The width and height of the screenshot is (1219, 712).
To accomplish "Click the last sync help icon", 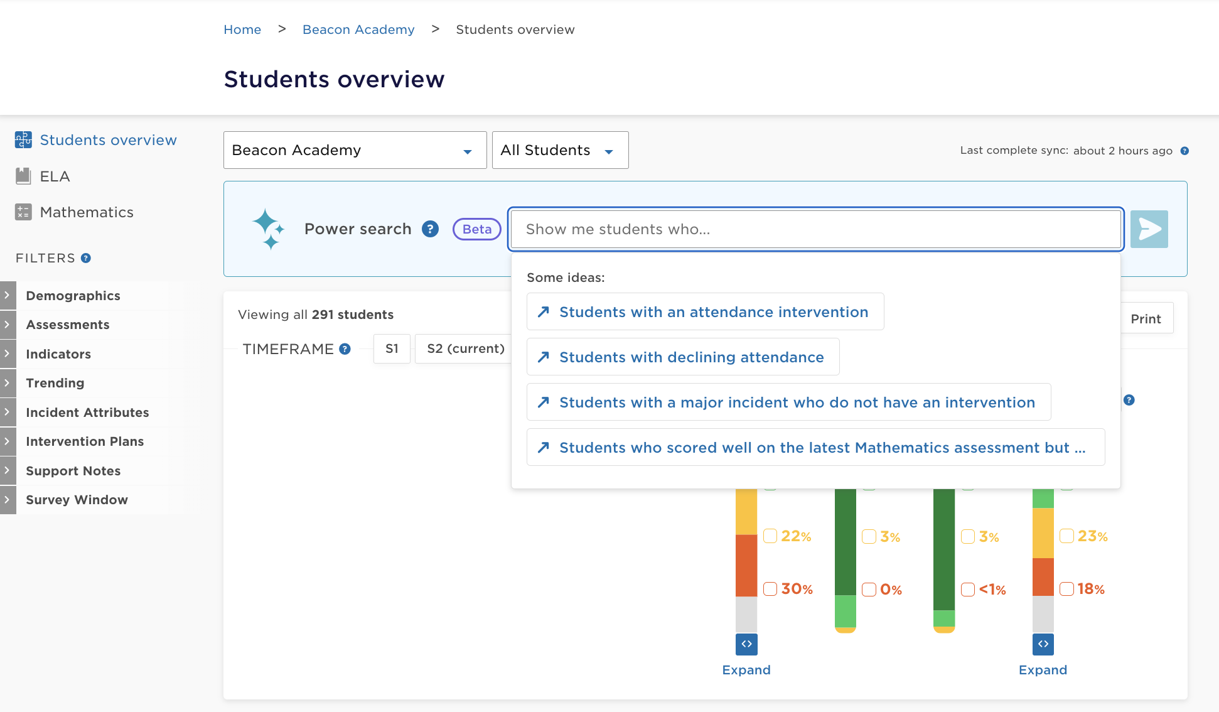I will click(x=1184, y=151).
